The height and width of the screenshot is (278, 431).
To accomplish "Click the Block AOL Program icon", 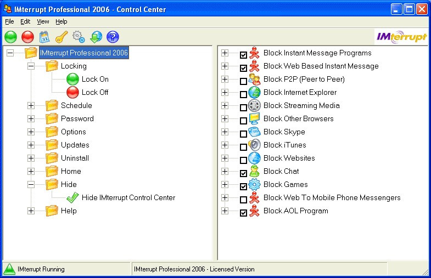I will pos(254,211).
